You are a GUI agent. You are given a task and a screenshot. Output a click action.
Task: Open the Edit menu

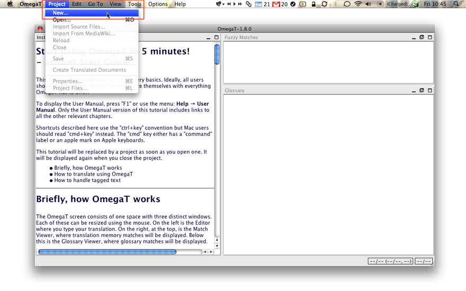77,4
